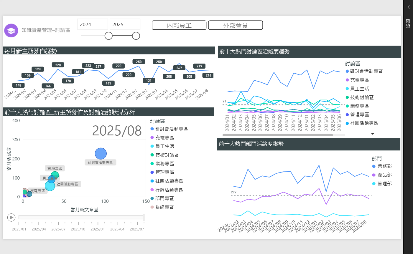
Task: Play the scatter chart timeline animation
Action: click(x=11, y=218)
